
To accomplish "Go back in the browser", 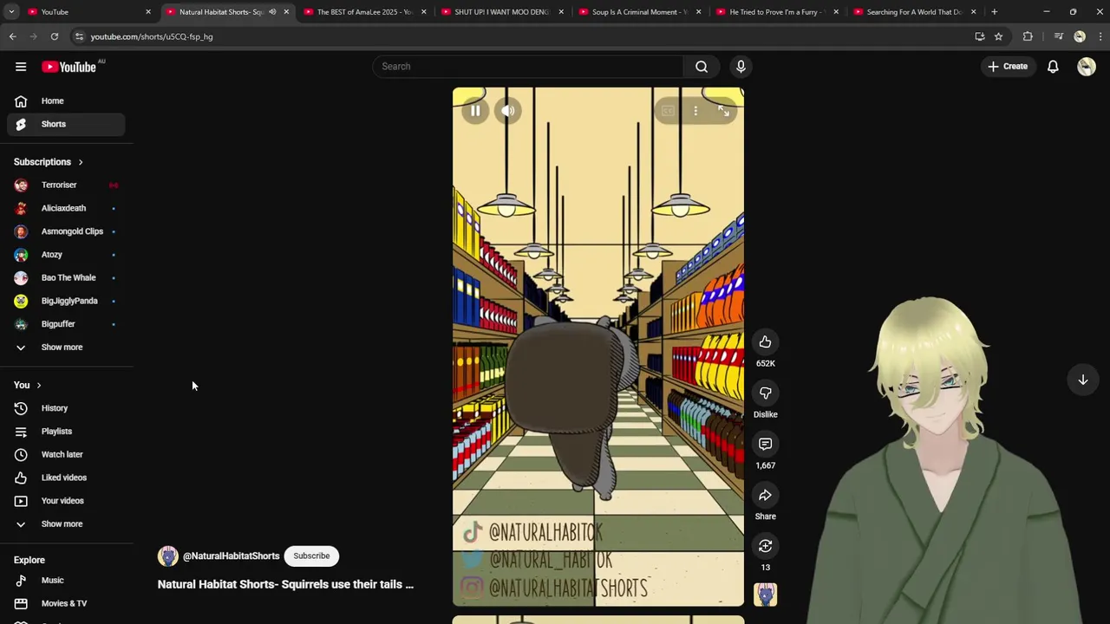I will pyautogui.click(x=13, y=36).
